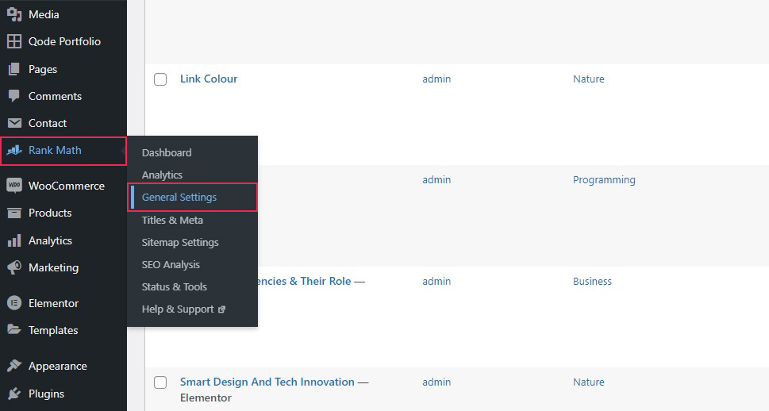Click the Appearance paintbrush icon
Viewport: 769px width, 411px height.
(14, 366)
